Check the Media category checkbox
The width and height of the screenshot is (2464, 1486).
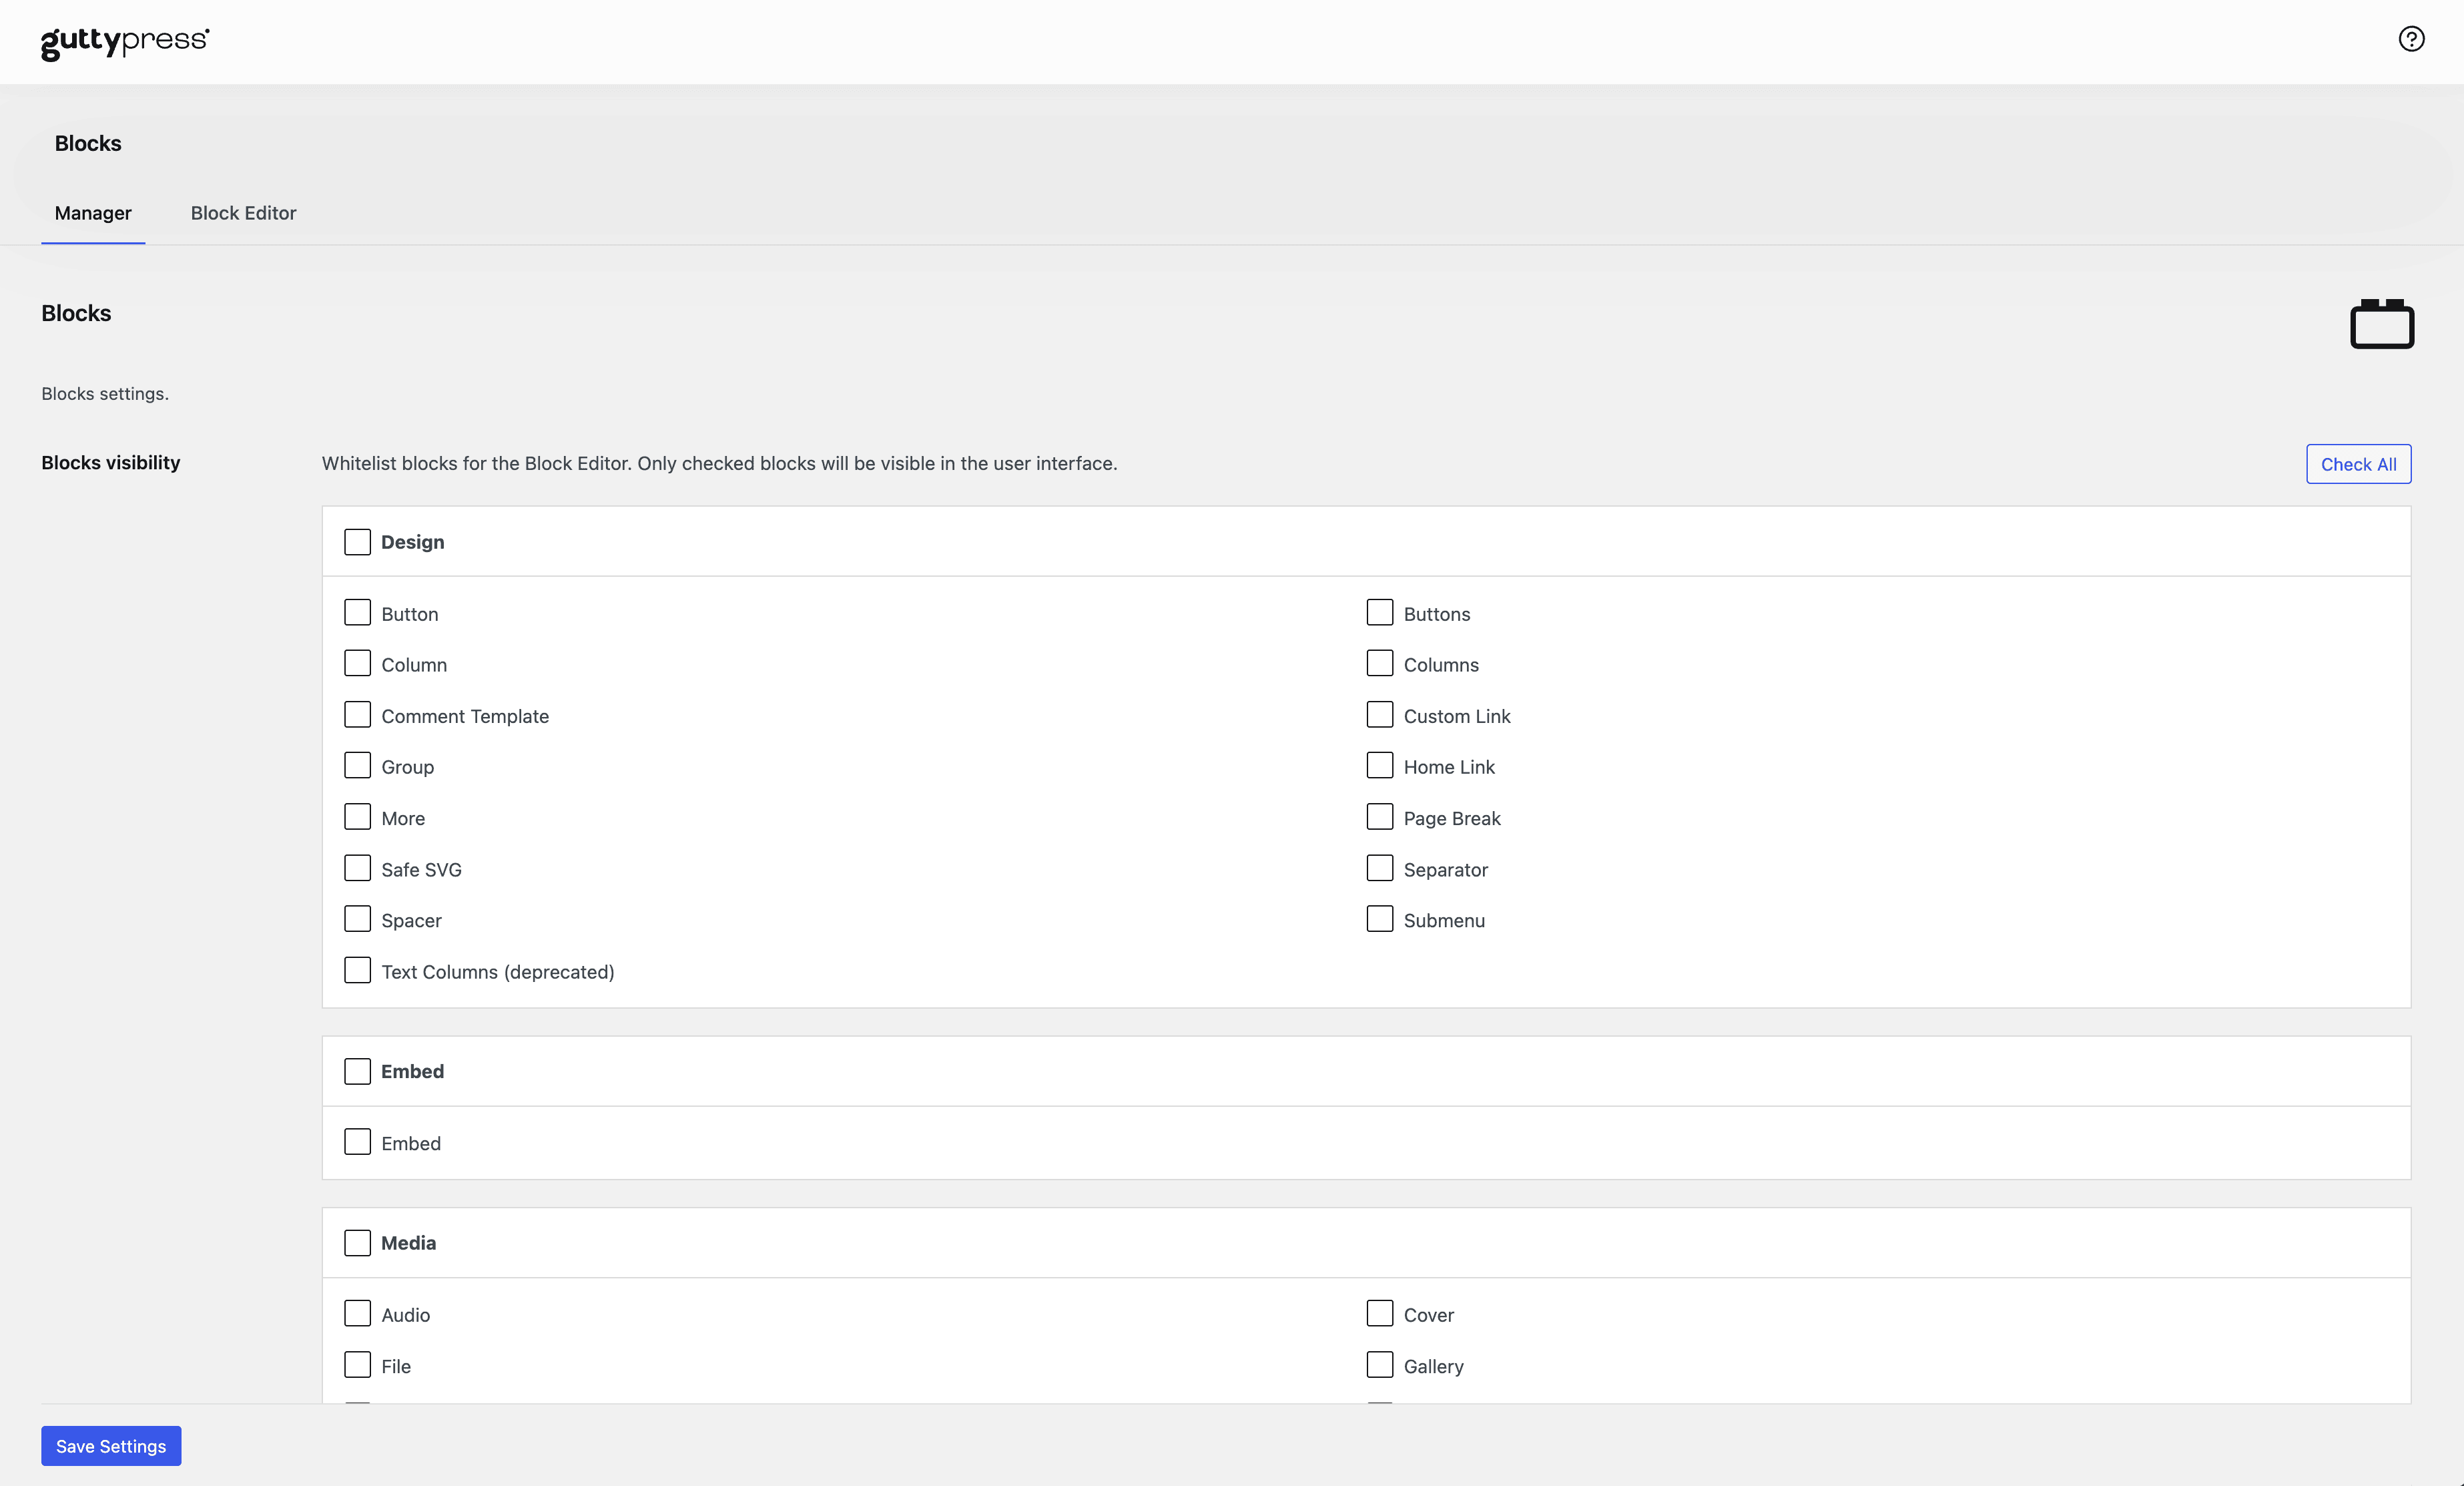coord(357,1243)
